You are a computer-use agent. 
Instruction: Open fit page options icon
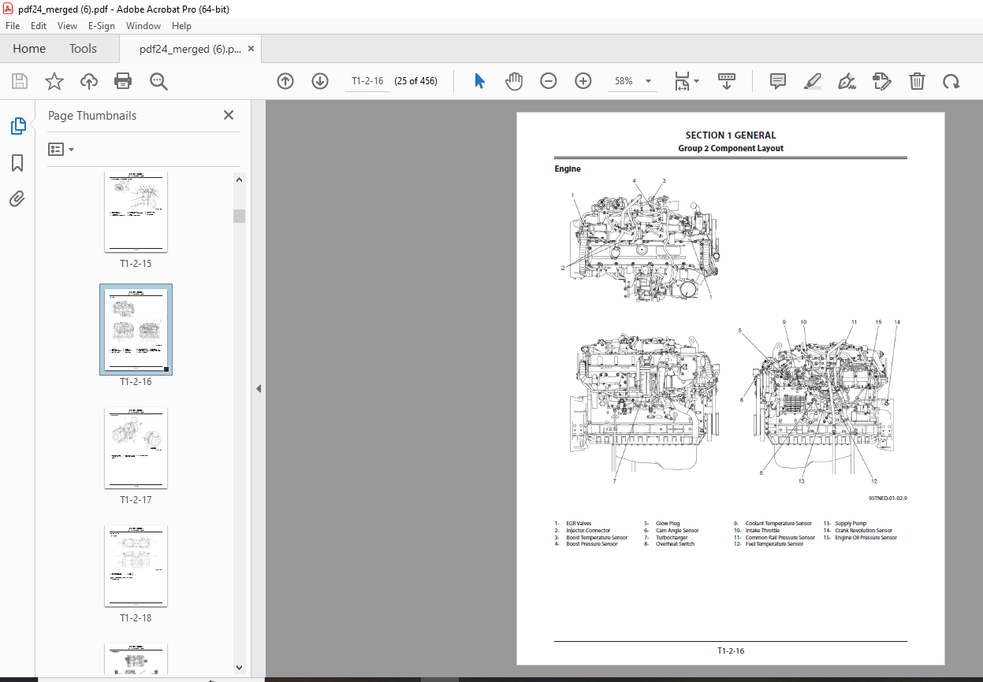pyautogui.click(x=686, y=81)
